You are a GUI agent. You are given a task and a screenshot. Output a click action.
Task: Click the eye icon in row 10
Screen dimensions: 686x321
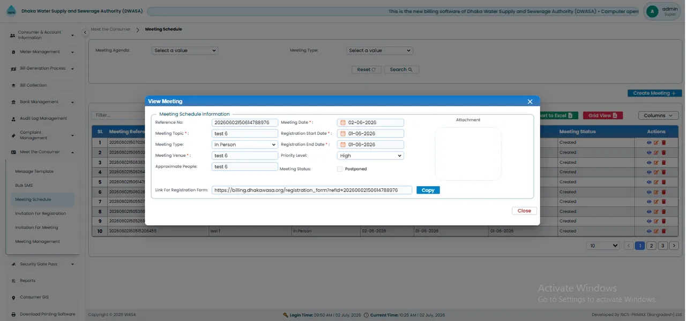pyautogui.click(x=649, y=231)
